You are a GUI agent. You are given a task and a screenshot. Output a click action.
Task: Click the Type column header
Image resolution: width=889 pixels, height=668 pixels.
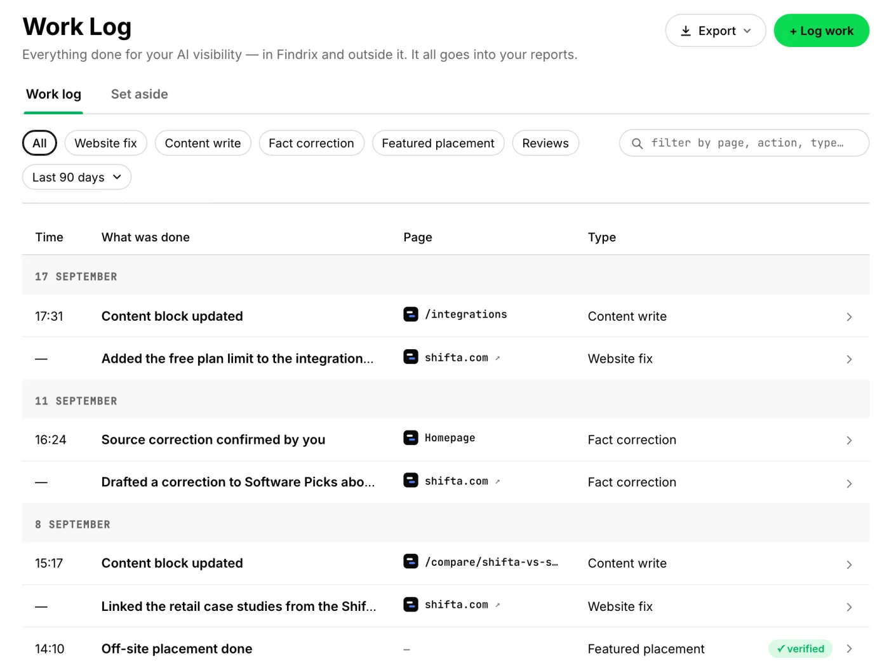pos(602,237)
